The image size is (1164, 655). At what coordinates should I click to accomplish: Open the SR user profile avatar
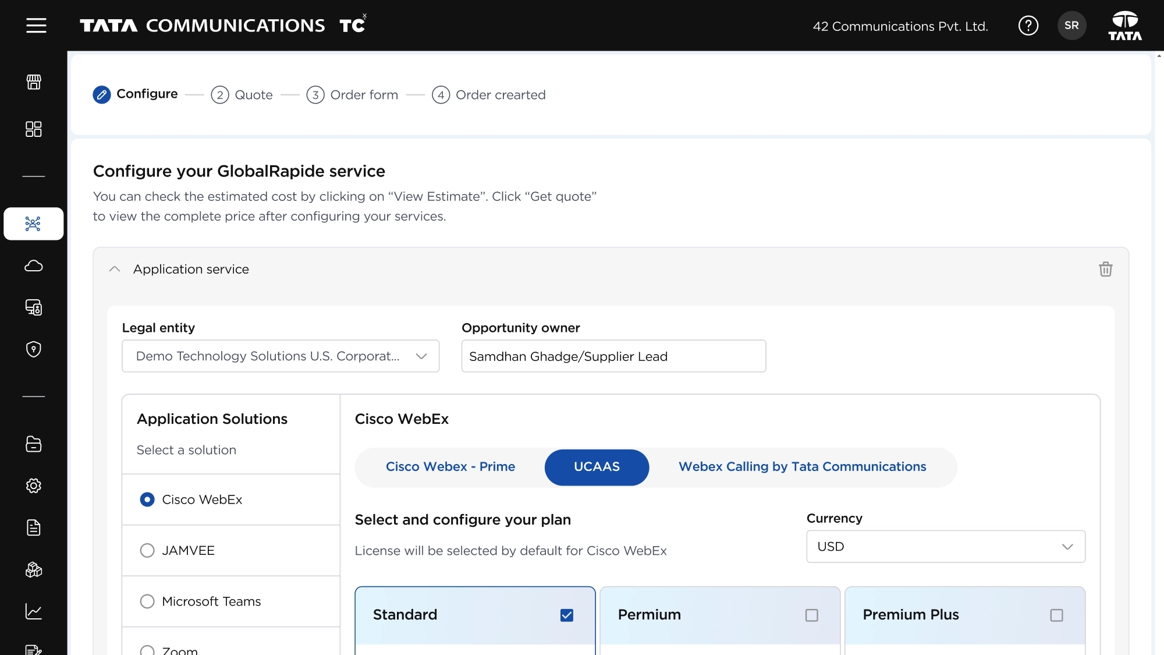(x=1071, y=26)
